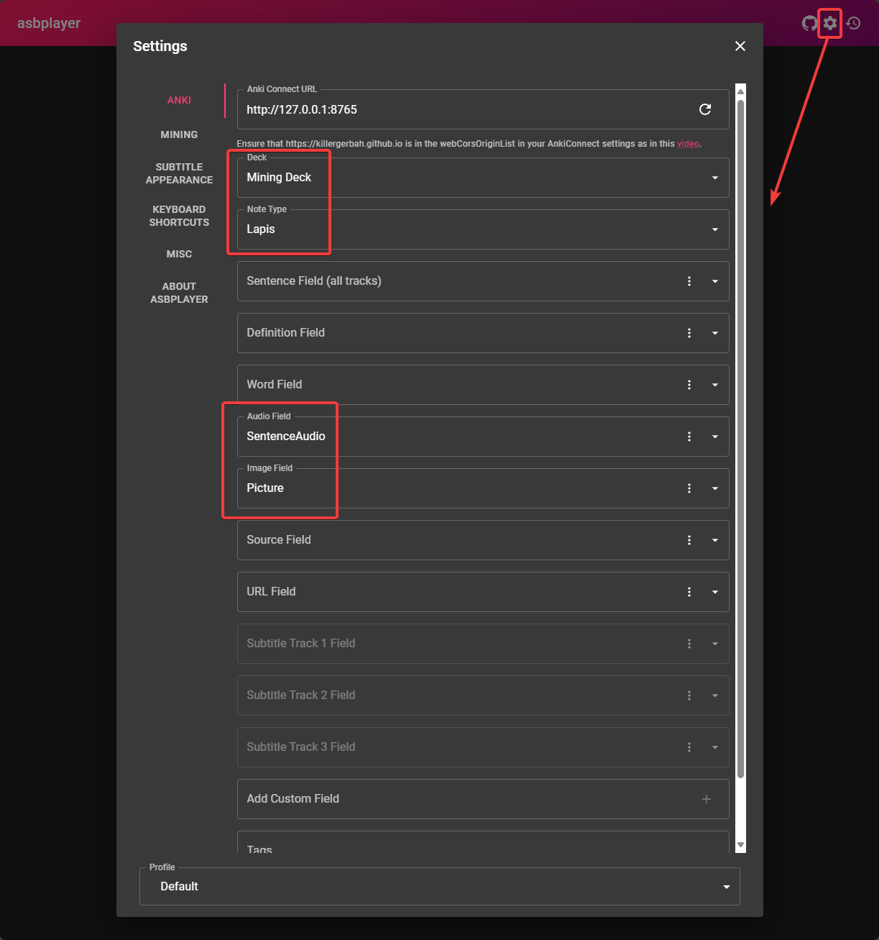Refresh the Anki Connect URL connection
Screen dimensions: 879x940
705,109
